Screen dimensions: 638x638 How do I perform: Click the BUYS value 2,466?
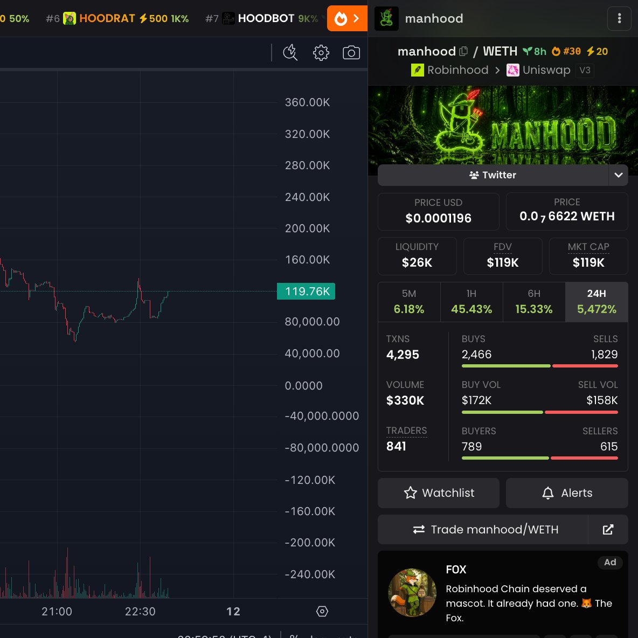tap(476, 355)
